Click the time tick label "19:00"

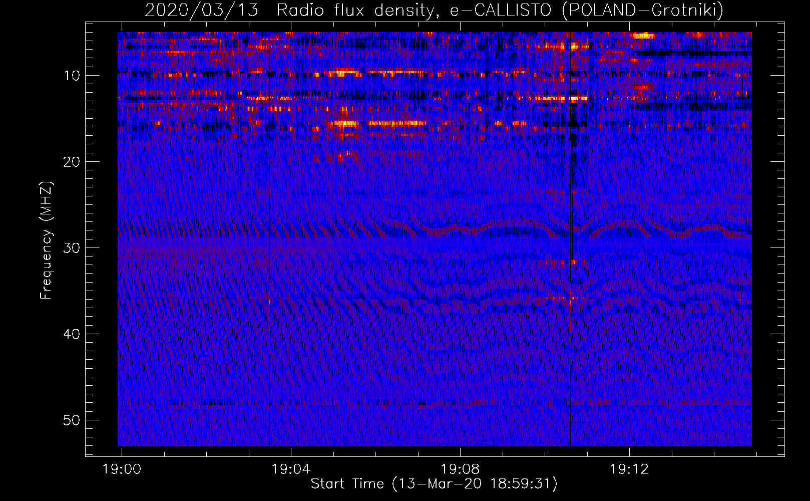[122, 469]
